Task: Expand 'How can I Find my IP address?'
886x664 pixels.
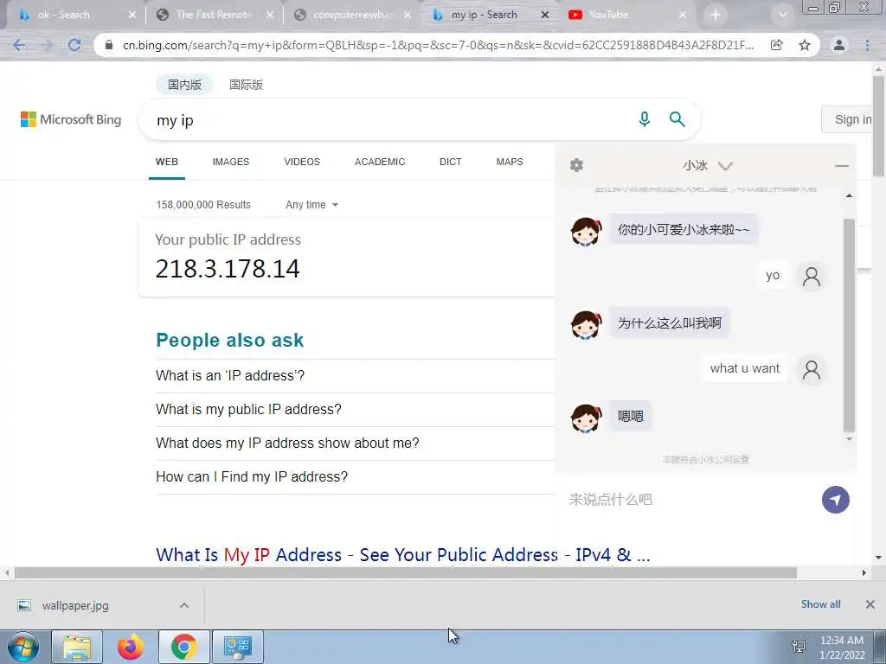Action: (355, 477)
